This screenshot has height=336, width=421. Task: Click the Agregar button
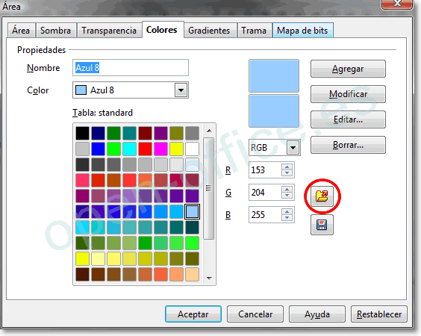pyautogui.click(x=348, y=69)
